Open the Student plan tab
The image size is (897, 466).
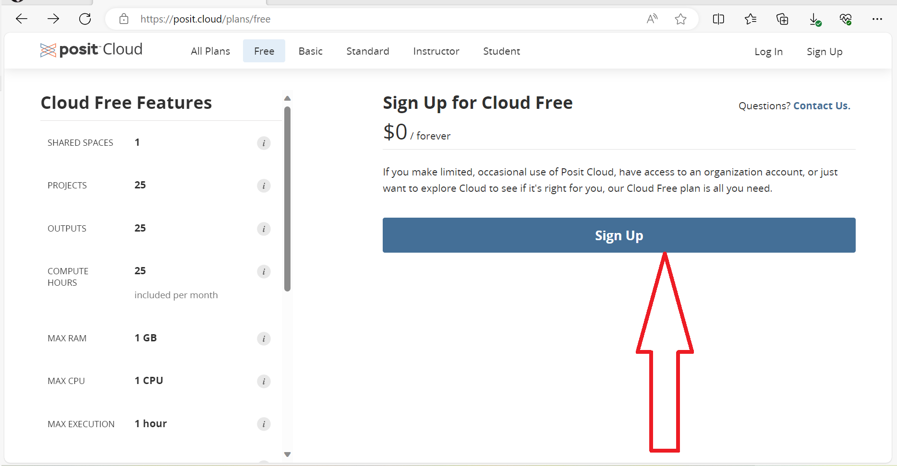(x=501, y=51)
